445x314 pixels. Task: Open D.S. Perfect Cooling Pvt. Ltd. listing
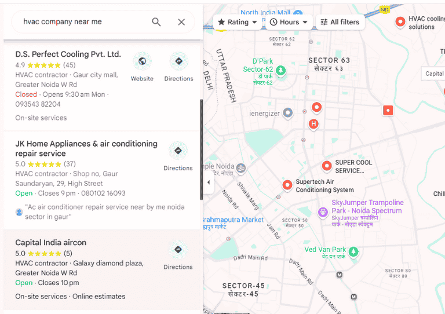point(68,54)
